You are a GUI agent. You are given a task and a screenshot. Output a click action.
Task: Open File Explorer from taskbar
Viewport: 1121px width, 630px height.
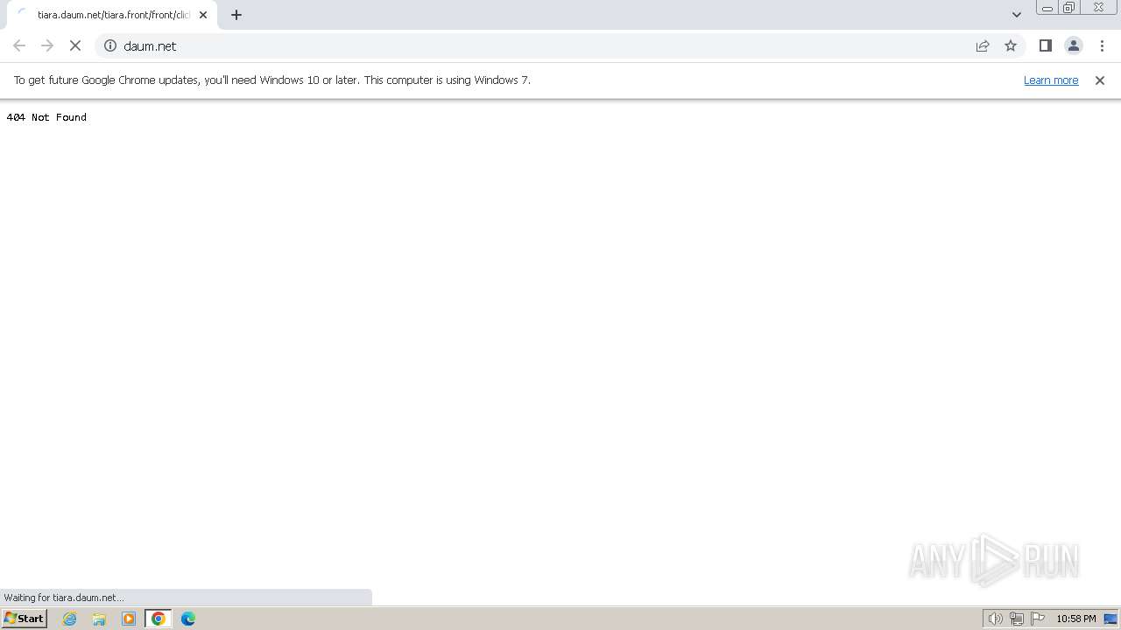click(x=99, y=619)
